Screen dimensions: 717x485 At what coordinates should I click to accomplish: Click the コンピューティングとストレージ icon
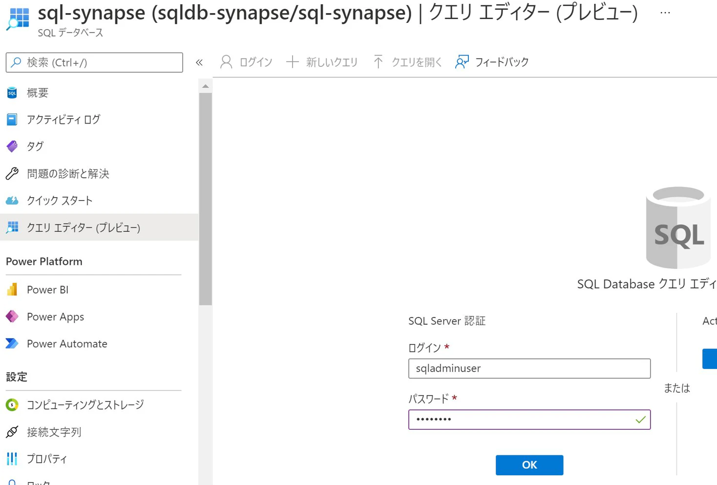click(x=12, y=404)
